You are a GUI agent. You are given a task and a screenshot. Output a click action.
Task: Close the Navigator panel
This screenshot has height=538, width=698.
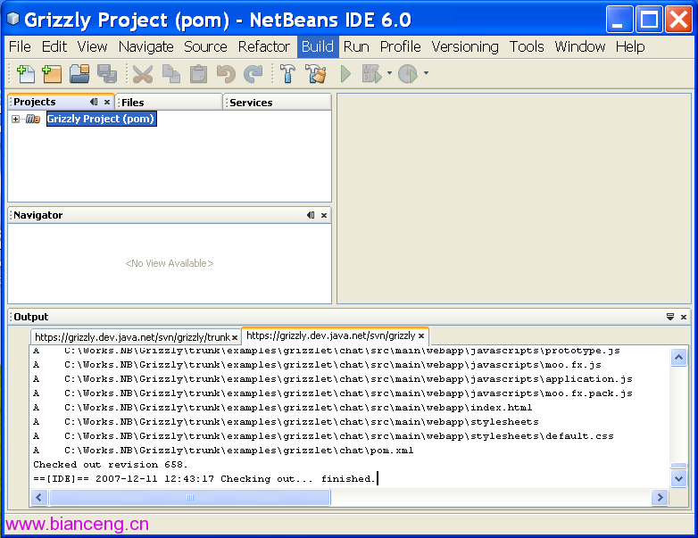tap(324, 215)
